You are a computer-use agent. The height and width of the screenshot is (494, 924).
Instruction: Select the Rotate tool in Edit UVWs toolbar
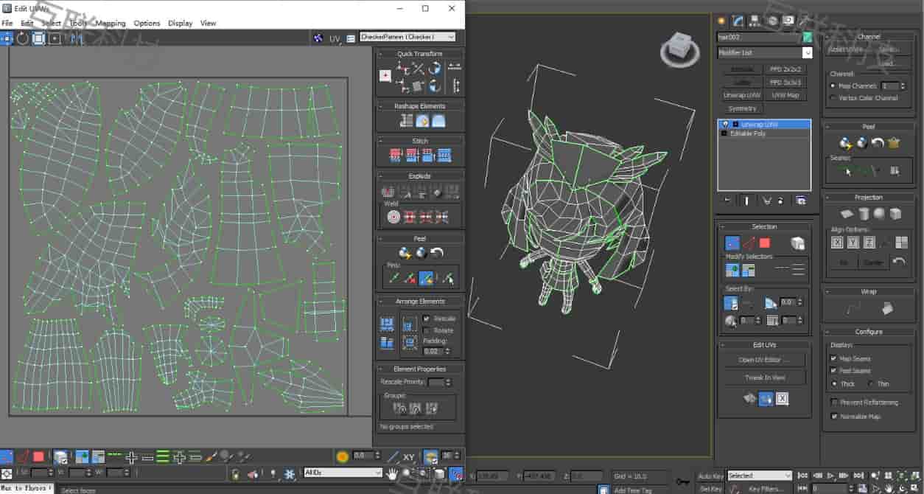pos(23,38)
